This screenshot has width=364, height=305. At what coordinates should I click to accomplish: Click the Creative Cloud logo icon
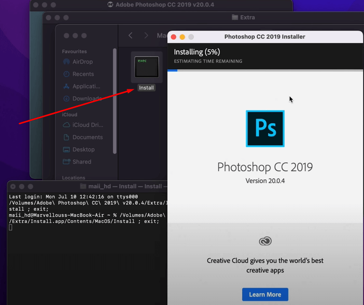[265, 241]
